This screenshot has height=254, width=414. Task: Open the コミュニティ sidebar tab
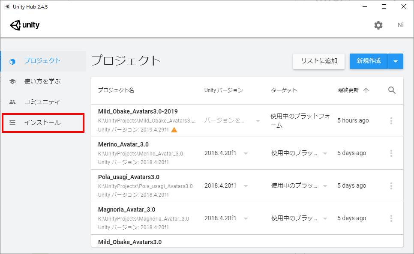point(44,102)
